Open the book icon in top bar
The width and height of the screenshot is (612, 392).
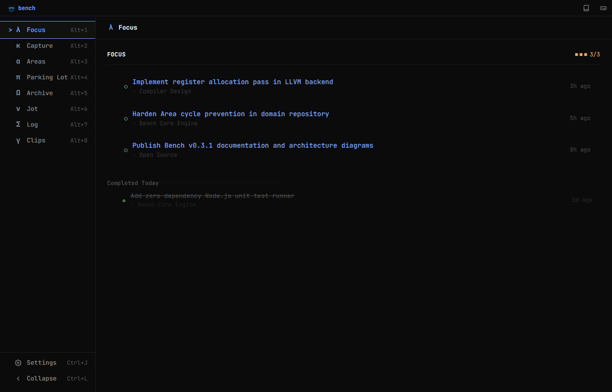pos(586,8)
